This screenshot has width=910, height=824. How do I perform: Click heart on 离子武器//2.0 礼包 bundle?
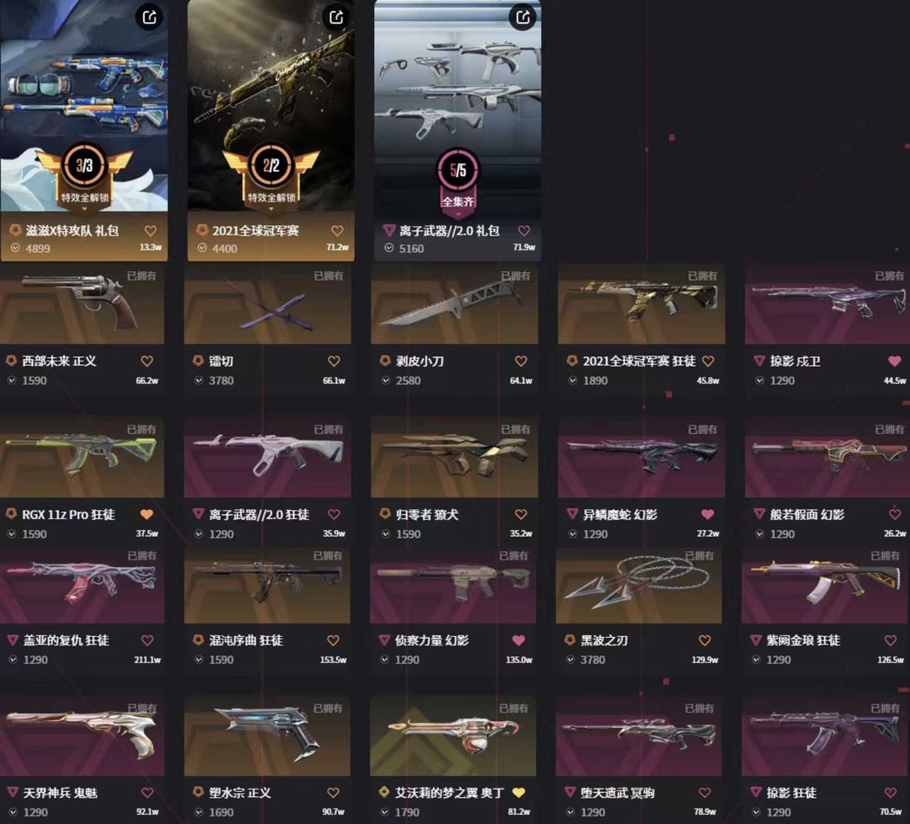tap(524, 230)
